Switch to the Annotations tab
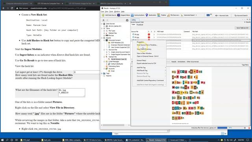The width and height of the screenshot is (252, 142). 181,62
